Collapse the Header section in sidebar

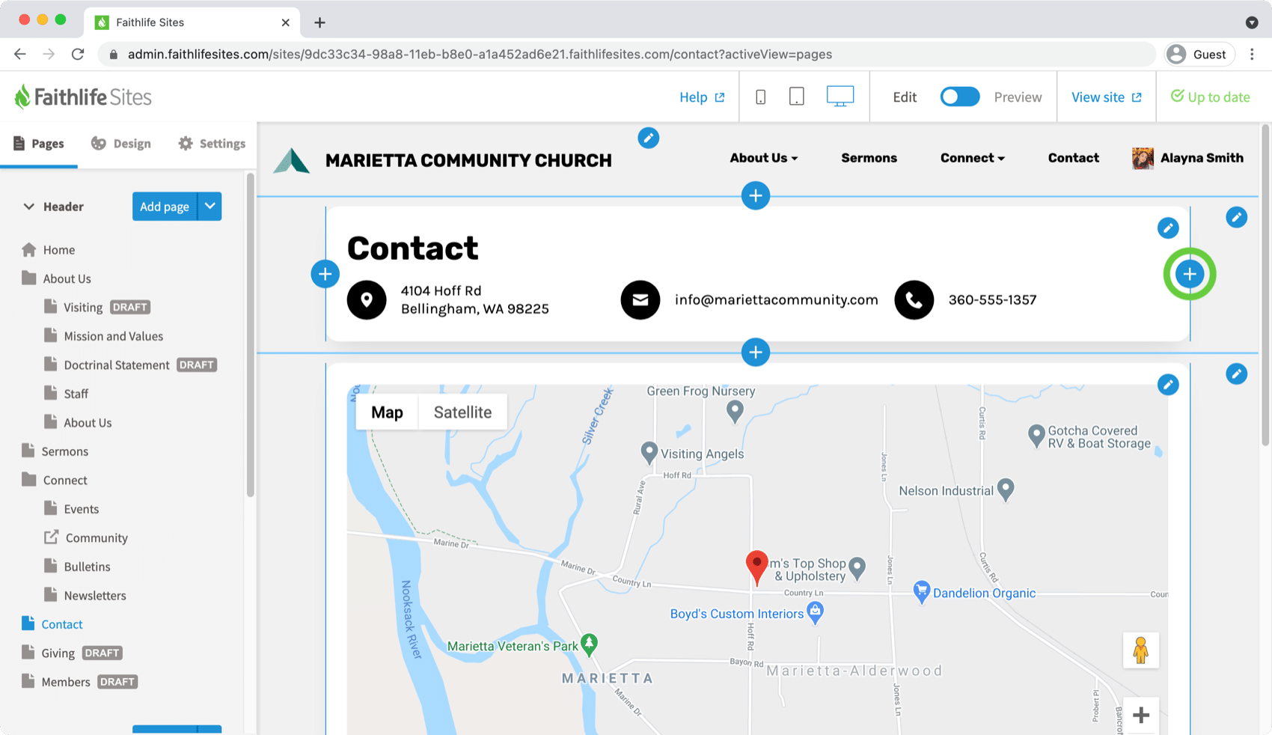coord(28,206)
